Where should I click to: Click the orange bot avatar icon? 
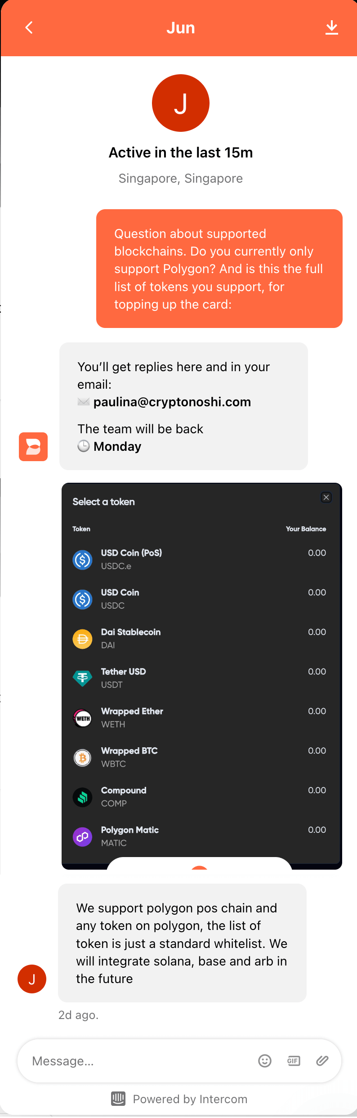pos(33,447)
